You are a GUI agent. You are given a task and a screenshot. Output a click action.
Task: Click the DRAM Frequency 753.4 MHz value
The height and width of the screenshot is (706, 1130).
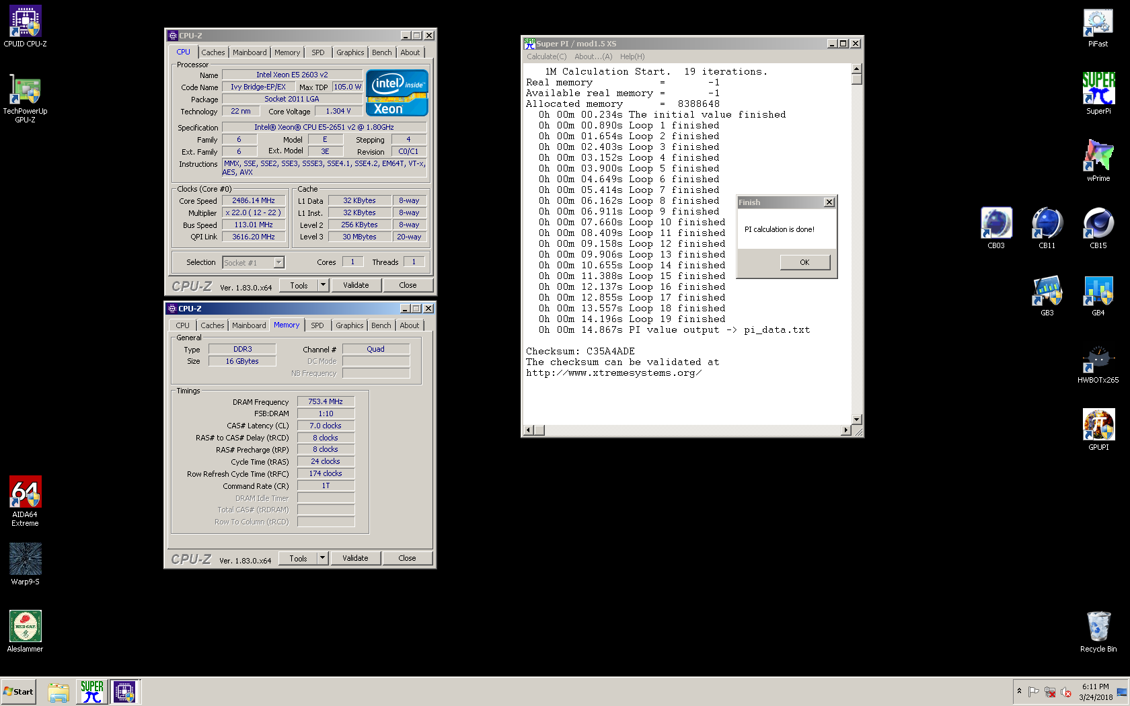tap(326, 401)
